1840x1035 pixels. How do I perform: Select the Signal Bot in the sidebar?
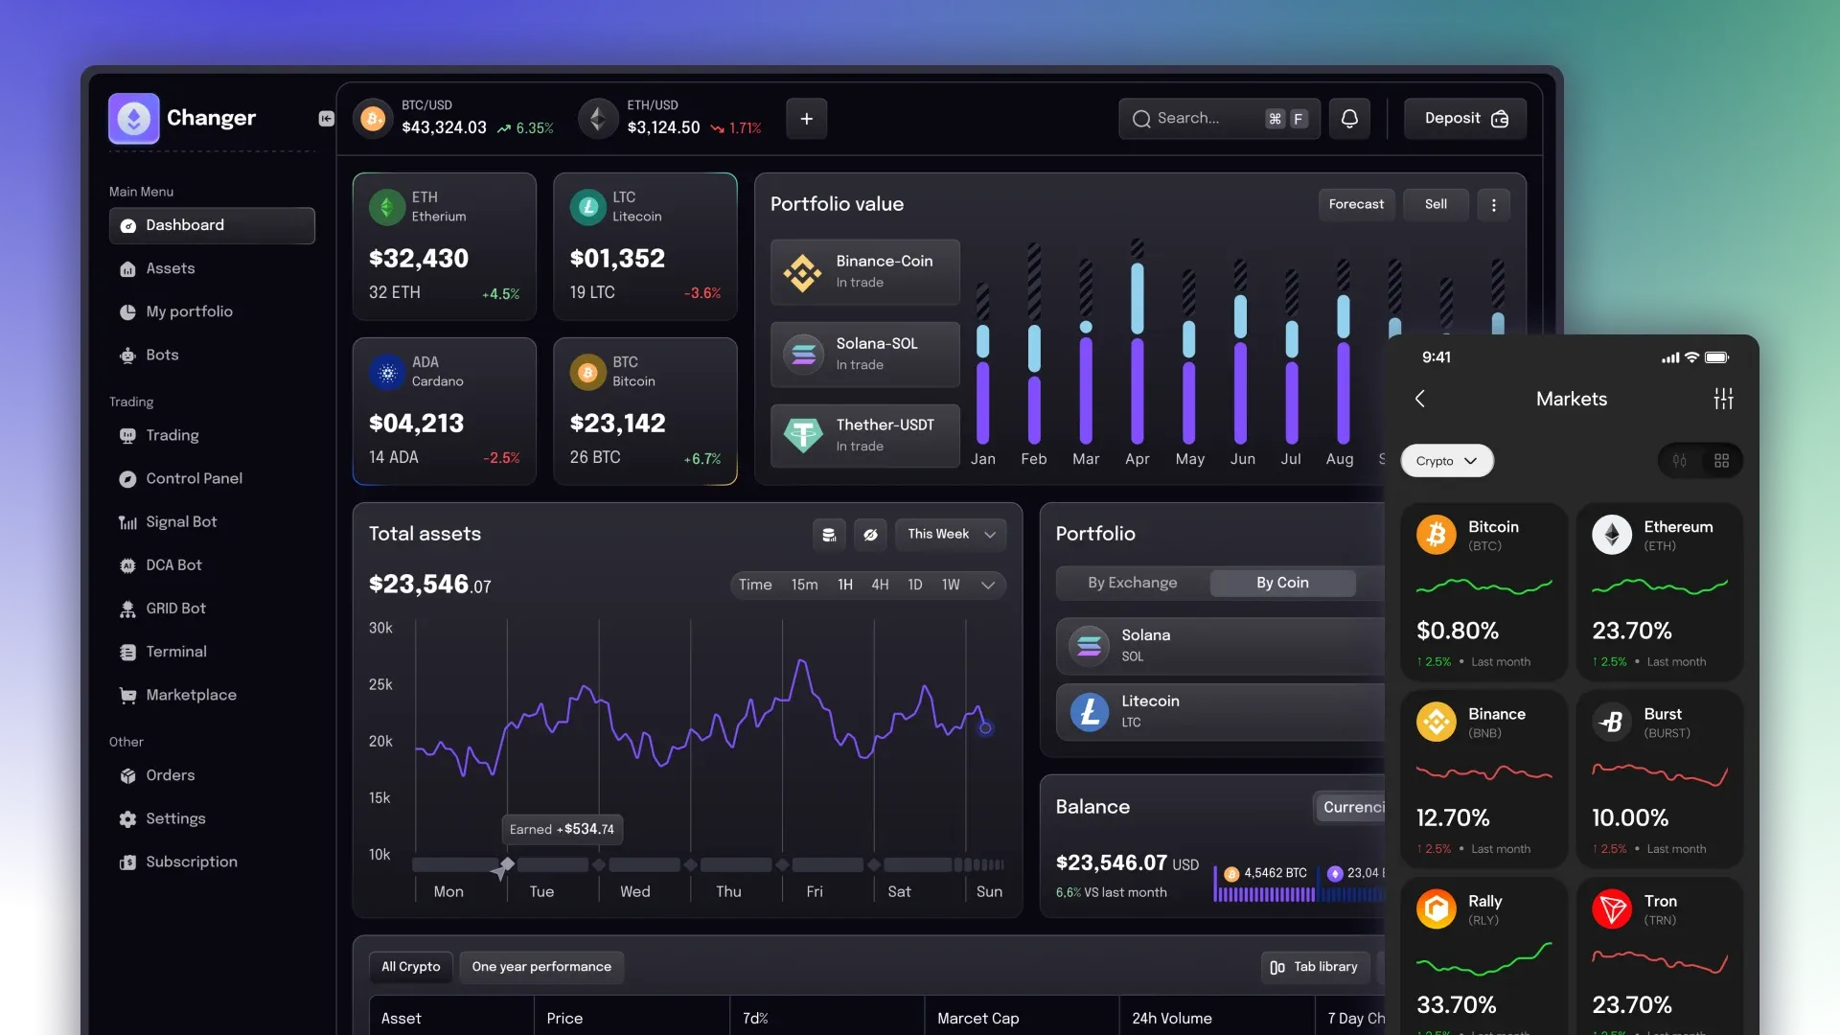pyautogui.click(x=178, y=521)
